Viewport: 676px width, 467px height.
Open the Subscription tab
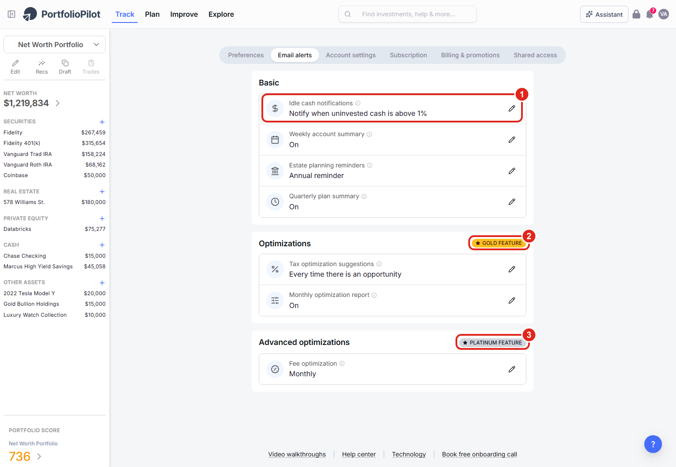408,55
